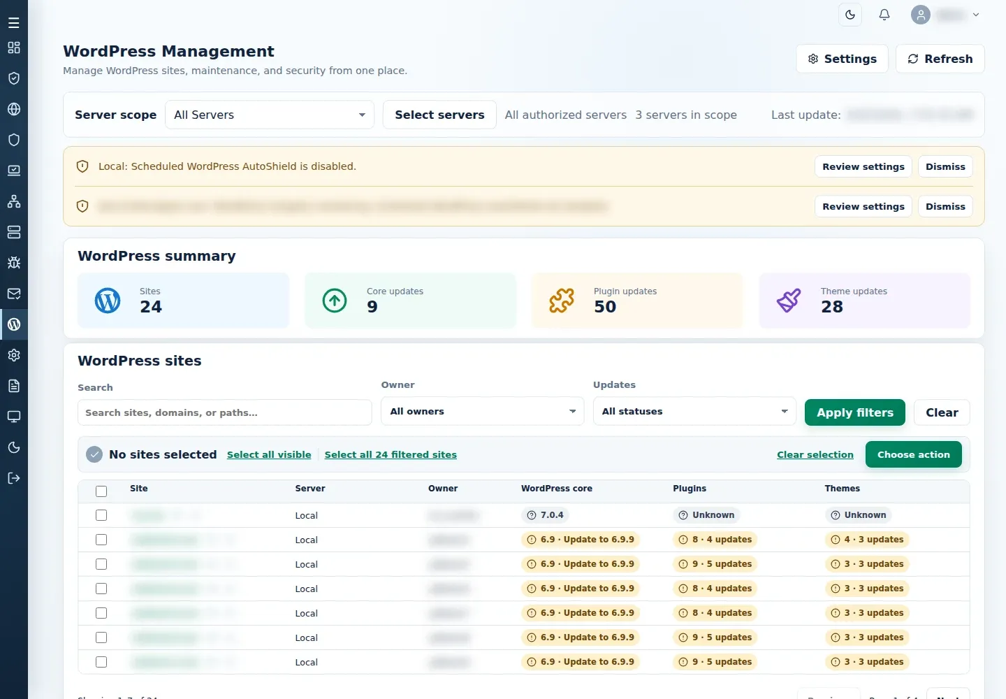The height and width of the screenshot is (699, 1006).
Task: Open the laptop-check monitoring icon in sidebar
Action: (14, 171)
